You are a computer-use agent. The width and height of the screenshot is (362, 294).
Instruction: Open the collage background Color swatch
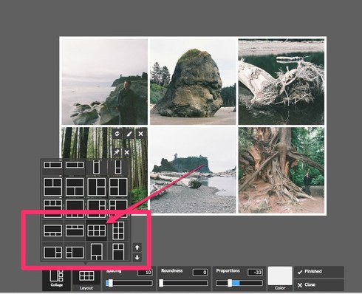click(x=280, y=276)
